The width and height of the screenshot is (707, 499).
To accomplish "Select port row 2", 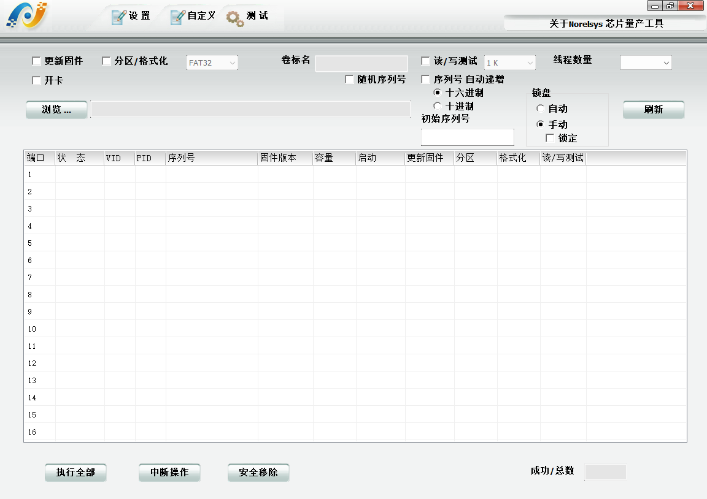I will (x=355, y=191).
